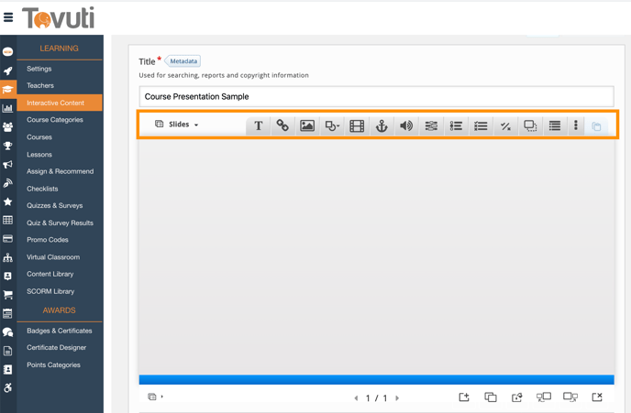Click the Metadata button

183,61
